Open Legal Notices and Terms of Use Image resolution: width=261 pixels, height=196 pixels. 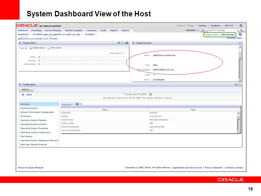187,168
